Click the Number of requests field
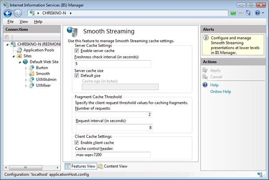This screenshot has width=269, height=180. [x=113, y=115]
